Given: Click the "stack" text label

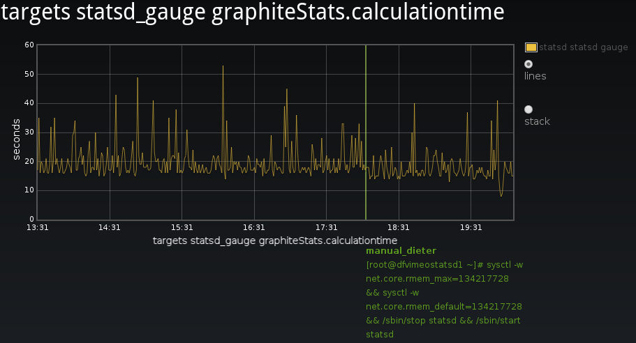Looking at the screenshot, I should [537, 121].
